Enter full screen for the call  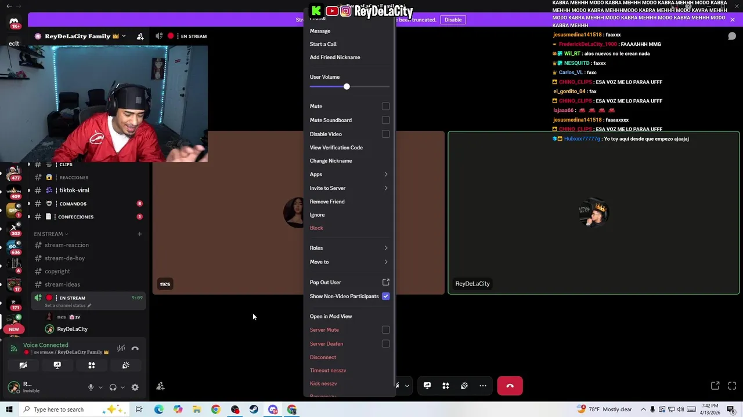point(732,386)
